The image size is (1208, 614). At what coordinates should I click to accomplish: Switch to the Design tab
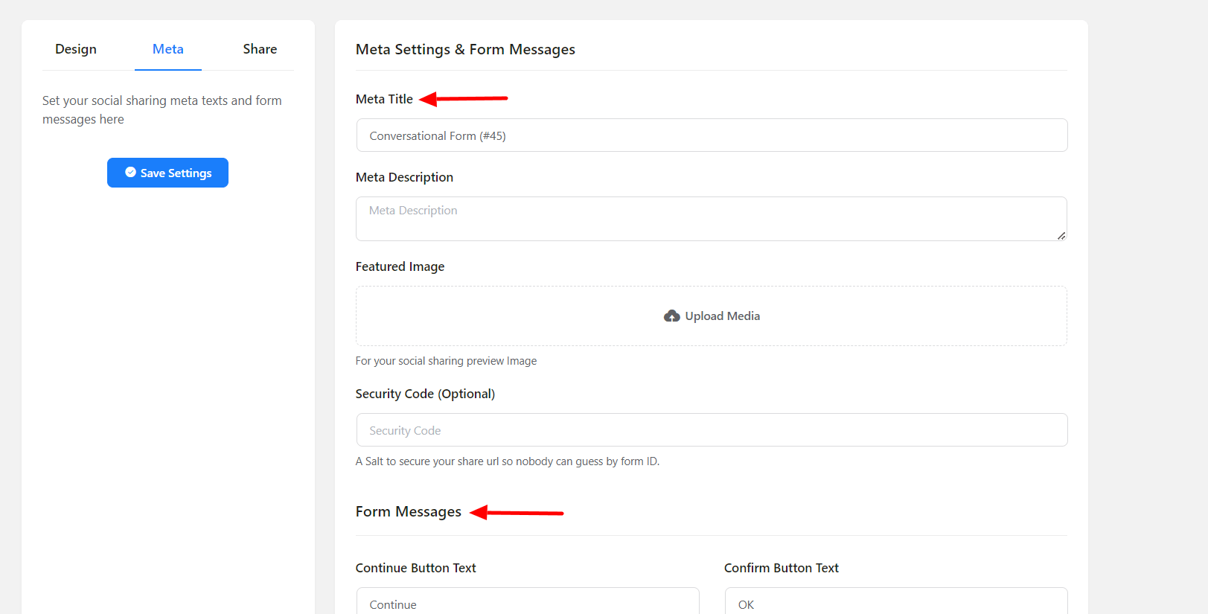pos(76,49)
